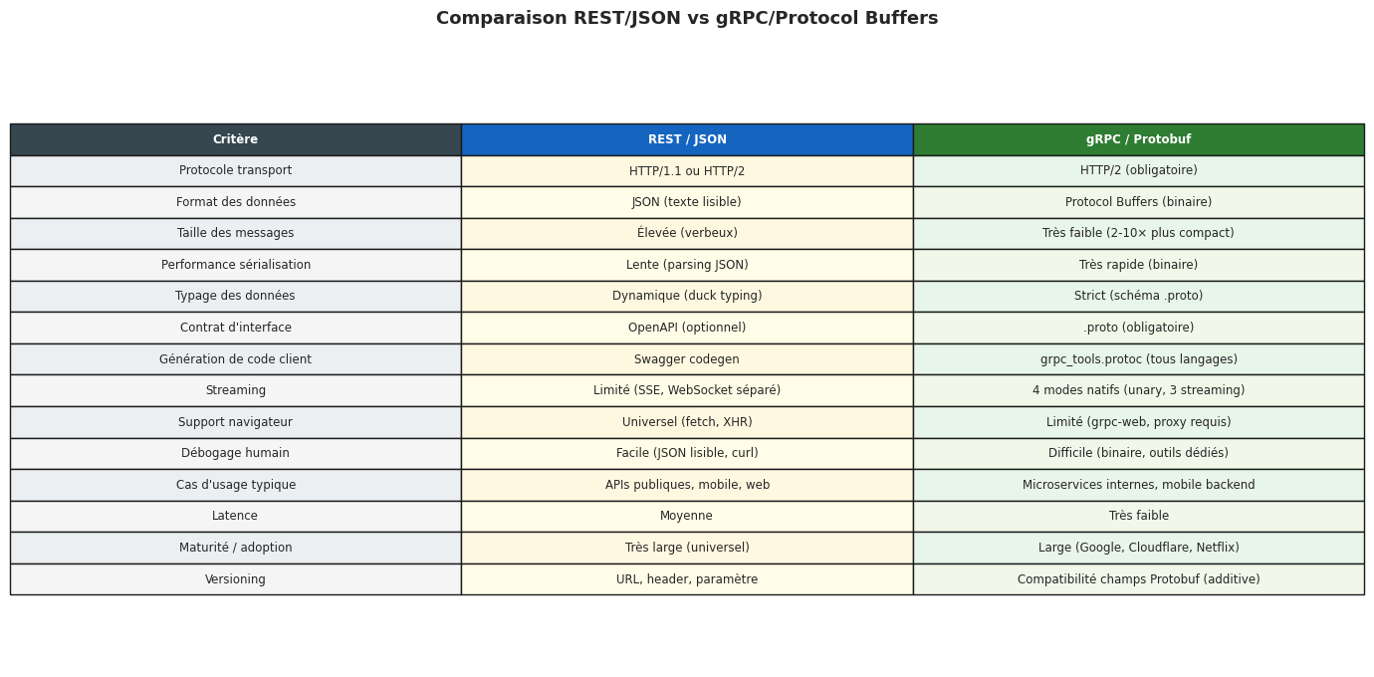This screenshot has width=1374, height=677.
Task: Click the 'gRPC / Protobuf' column header
Action: (1138, 139)
